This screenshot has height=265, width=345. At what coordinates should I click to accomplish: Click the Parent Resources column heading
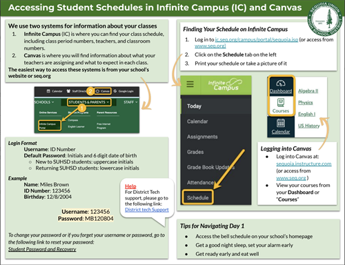(x=107, y=112)
